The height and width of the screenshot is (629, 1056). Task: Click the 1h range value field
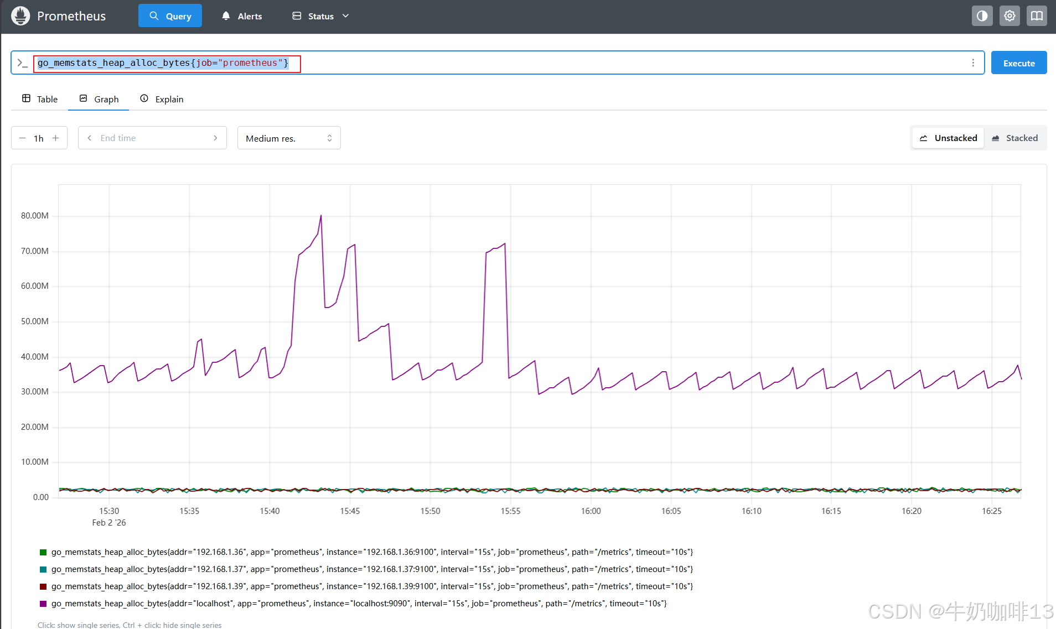tap(39, 138)
